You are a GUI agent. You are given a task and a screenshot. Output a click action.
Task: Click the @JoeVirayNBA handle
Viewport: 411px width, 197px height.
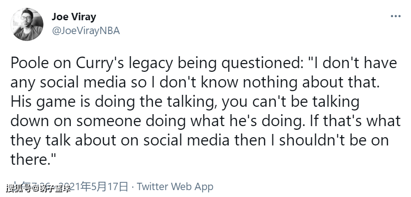tap(85, 31)
